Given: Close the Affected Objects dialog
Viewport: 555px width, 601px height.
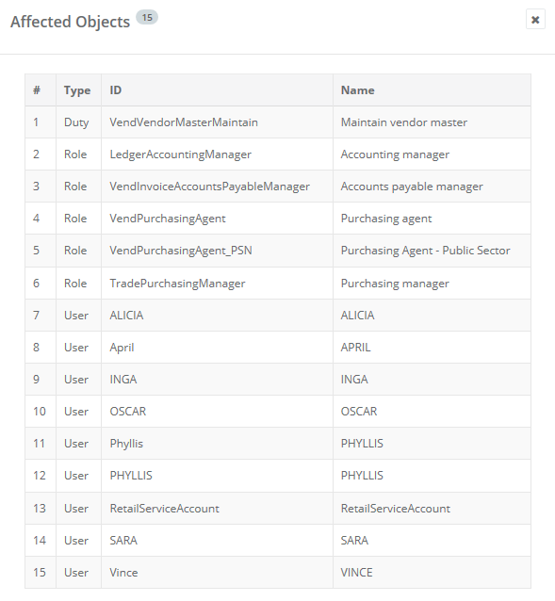Looking at the screenshot, I should coord(535,20).
